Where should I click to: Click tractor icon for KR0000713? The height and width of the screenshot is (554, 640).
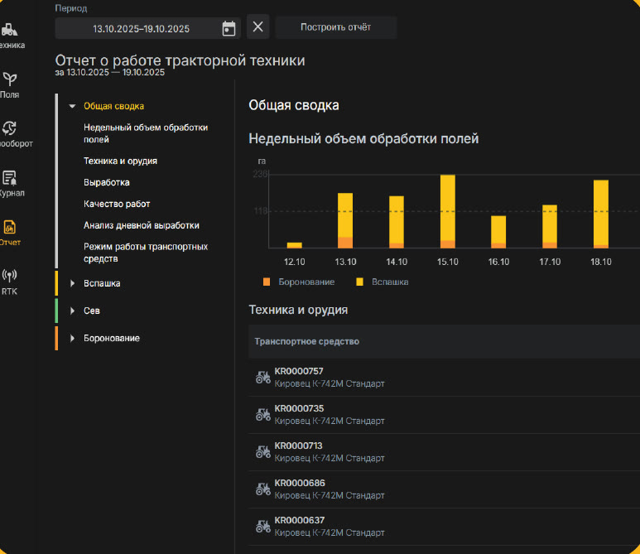point(262,452)
